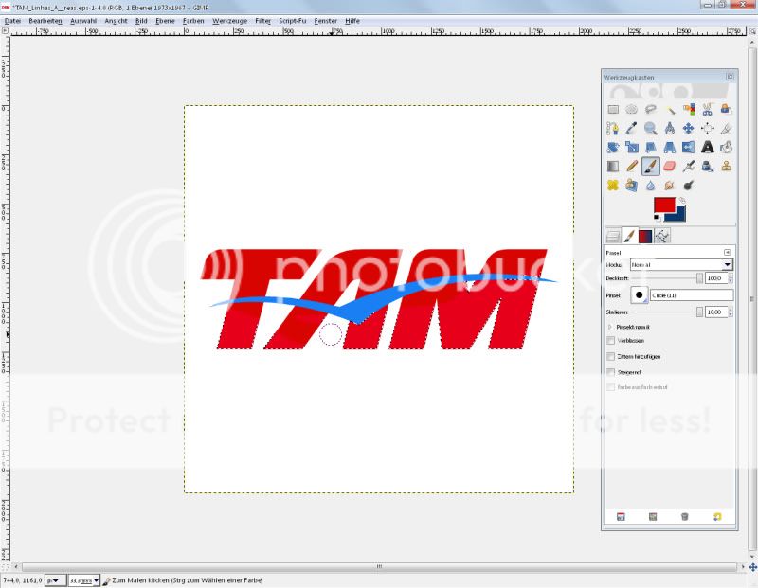Select the Eraser tool in the toolbox
The height and width of the screenshot is (588, 758).
(669, 166)
